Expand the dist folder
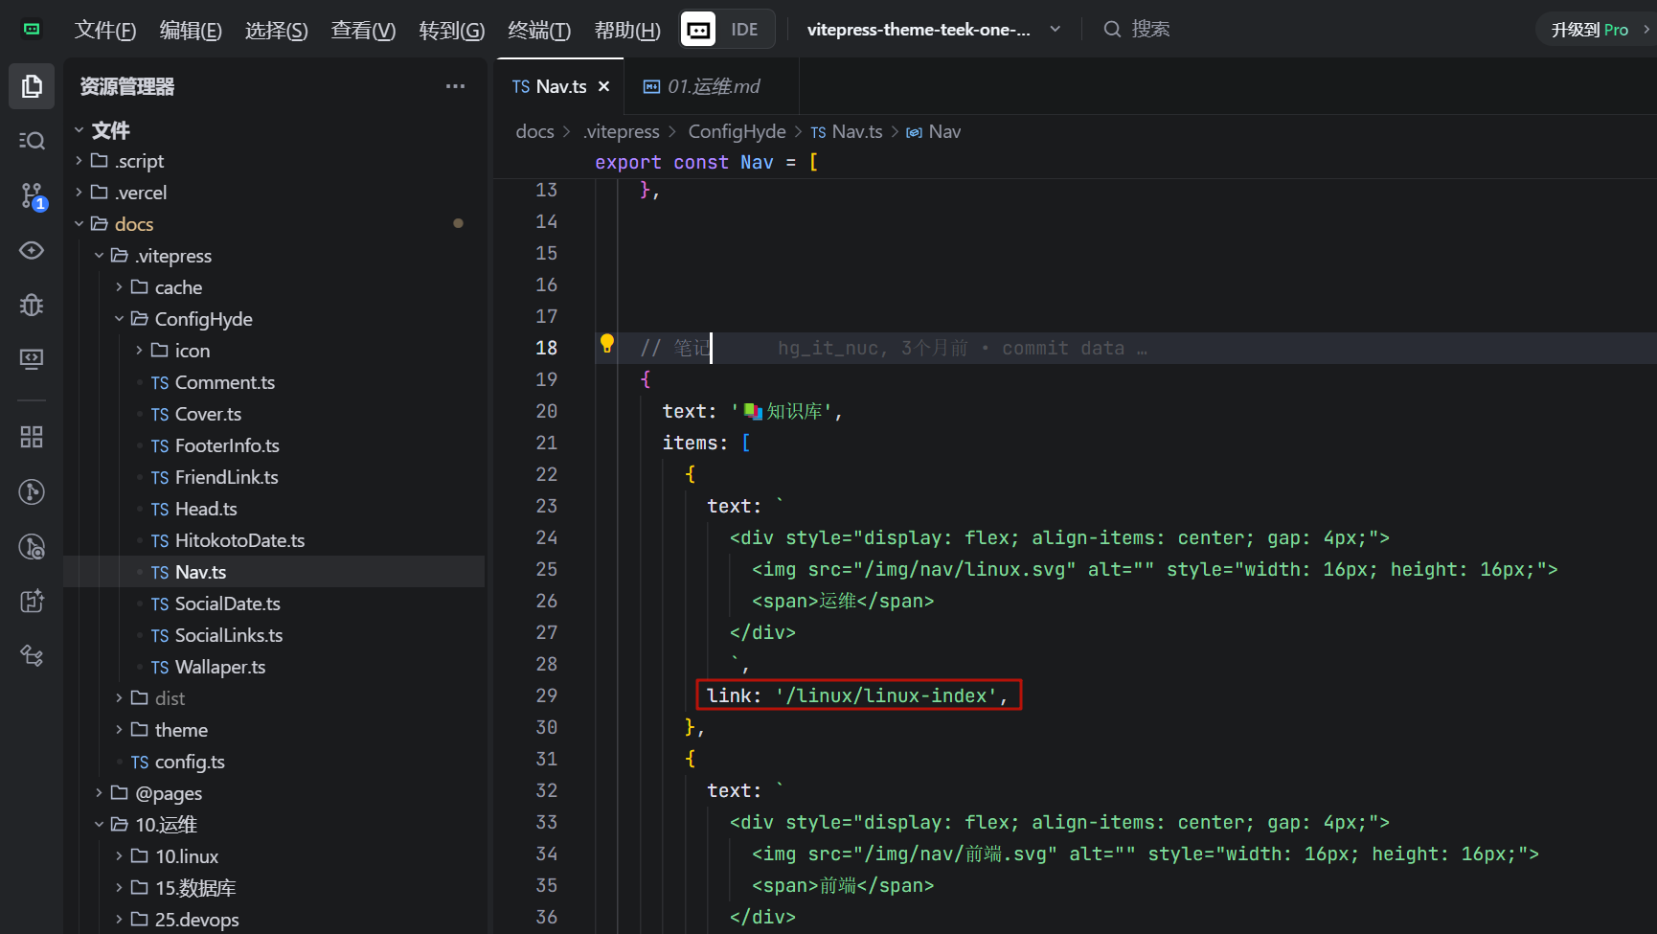Viewport: 1657px width, 934px height. click(170, 698)
